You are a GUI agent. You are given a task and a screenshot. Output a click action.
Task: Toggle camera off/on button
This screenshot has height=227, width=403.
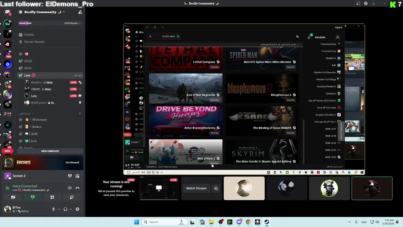point(13,197)
